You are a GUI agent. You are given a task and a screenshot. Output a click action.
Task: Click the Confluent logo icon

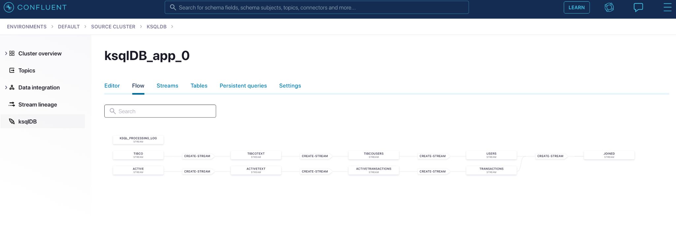coord(9,7)
